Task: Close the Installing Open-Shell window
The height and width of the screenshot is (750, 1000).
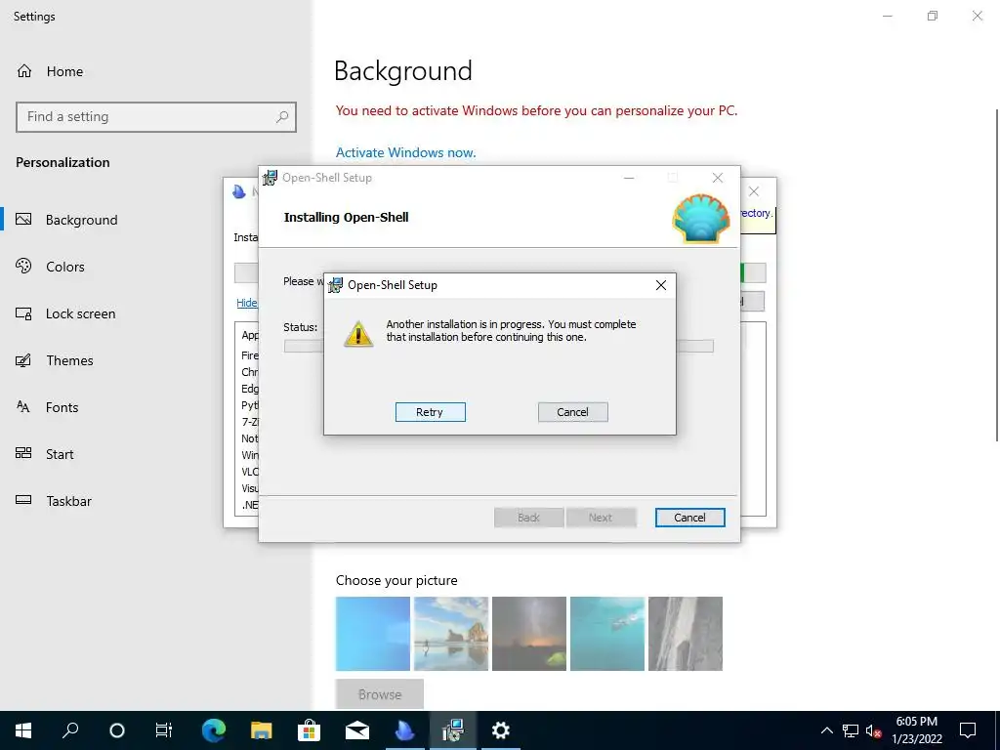Action: (x=718, y=178)
